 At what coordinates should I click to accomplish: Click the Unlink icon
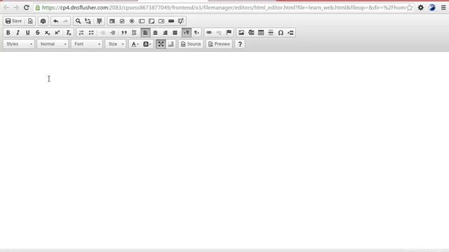(x=219, y=33)
